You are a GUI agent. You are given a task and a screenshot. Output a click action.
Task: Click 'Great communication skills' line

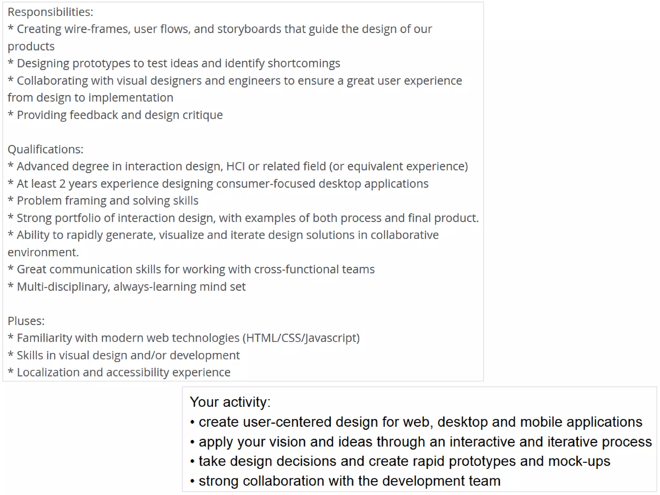point(191,269)
